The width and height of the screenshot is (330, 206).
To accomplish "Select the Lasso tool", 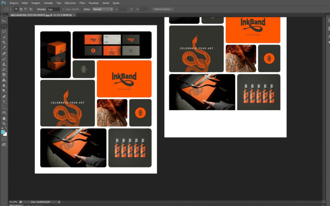I will pyautogui.click(x=4, y=31).
